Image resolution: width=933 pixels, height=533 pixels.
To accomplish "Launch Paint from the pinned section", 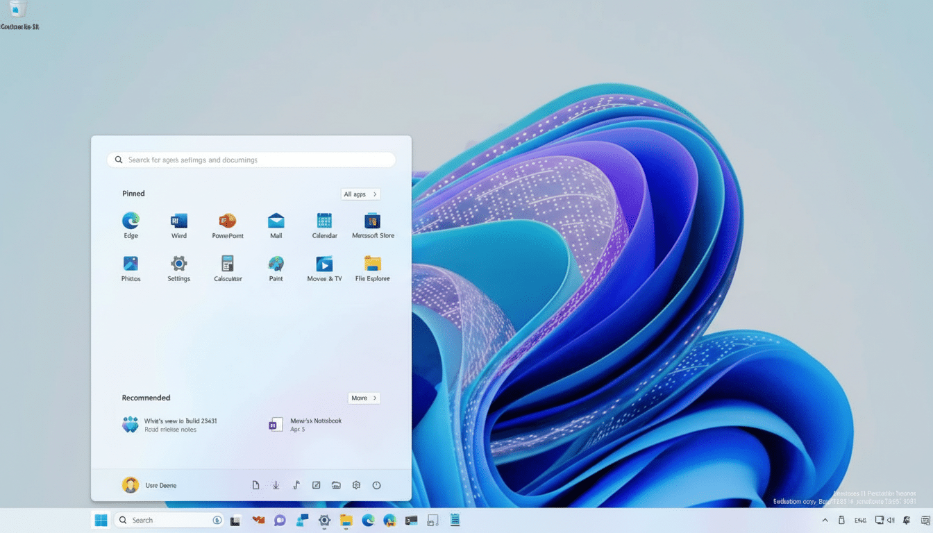I will [276, 264].
